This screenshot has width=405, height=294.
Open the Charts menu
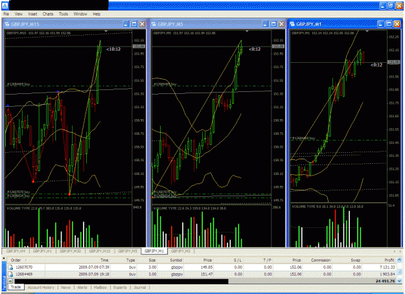(x=48, y=14)
